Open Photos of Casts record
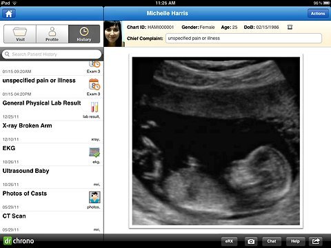Viewport: 331px width, 248px height. coord(52,200)
